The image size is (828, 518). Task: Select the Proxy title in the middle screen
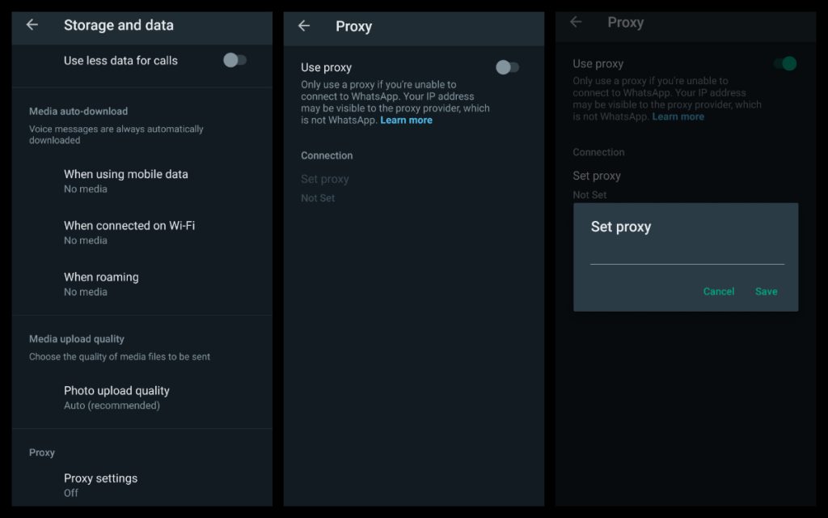tap(354, 27)
